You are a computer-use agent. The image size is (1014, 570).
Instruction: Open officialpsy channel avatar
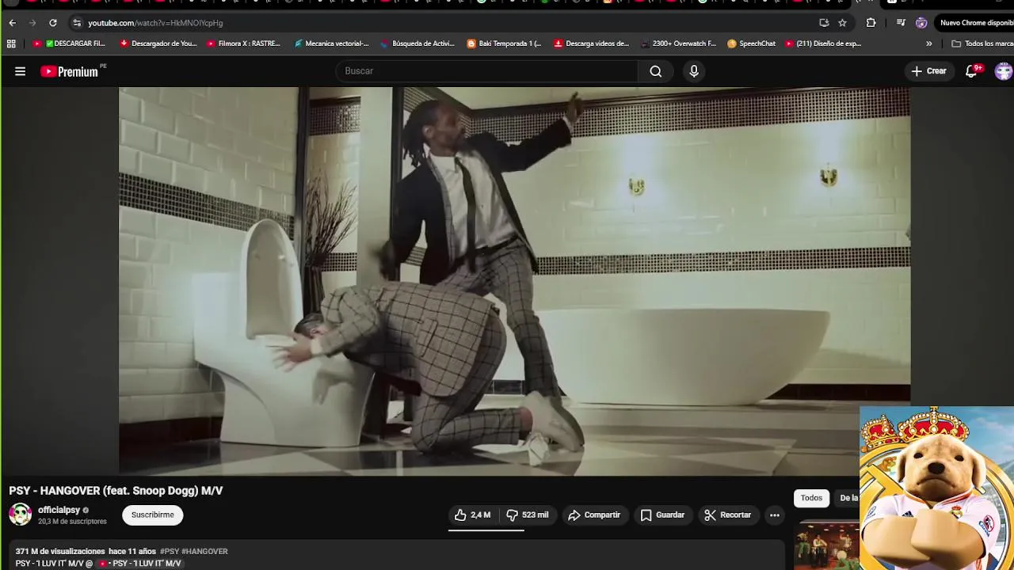tap(21, 515)
